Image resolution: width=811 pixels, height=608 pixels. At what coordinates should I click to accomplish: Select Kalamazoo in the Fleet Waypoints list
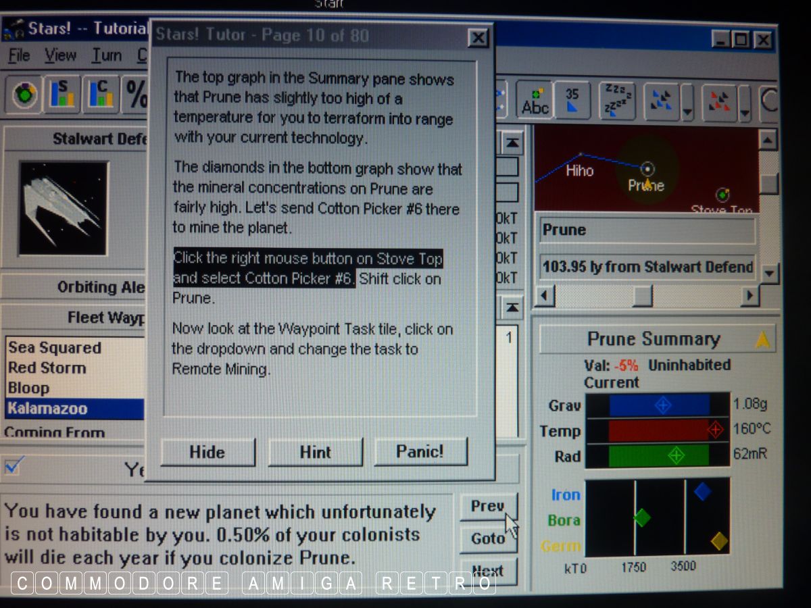pos(47,409)
